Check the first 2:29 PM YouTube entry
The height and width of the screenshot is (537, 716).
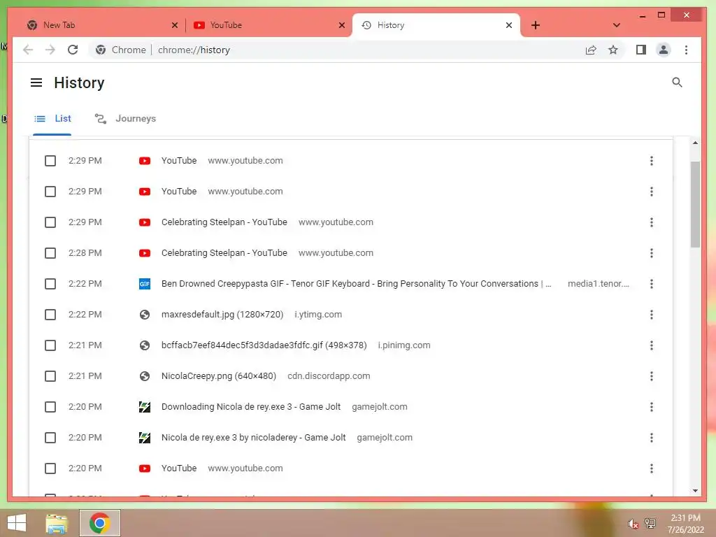click(50, 161)
